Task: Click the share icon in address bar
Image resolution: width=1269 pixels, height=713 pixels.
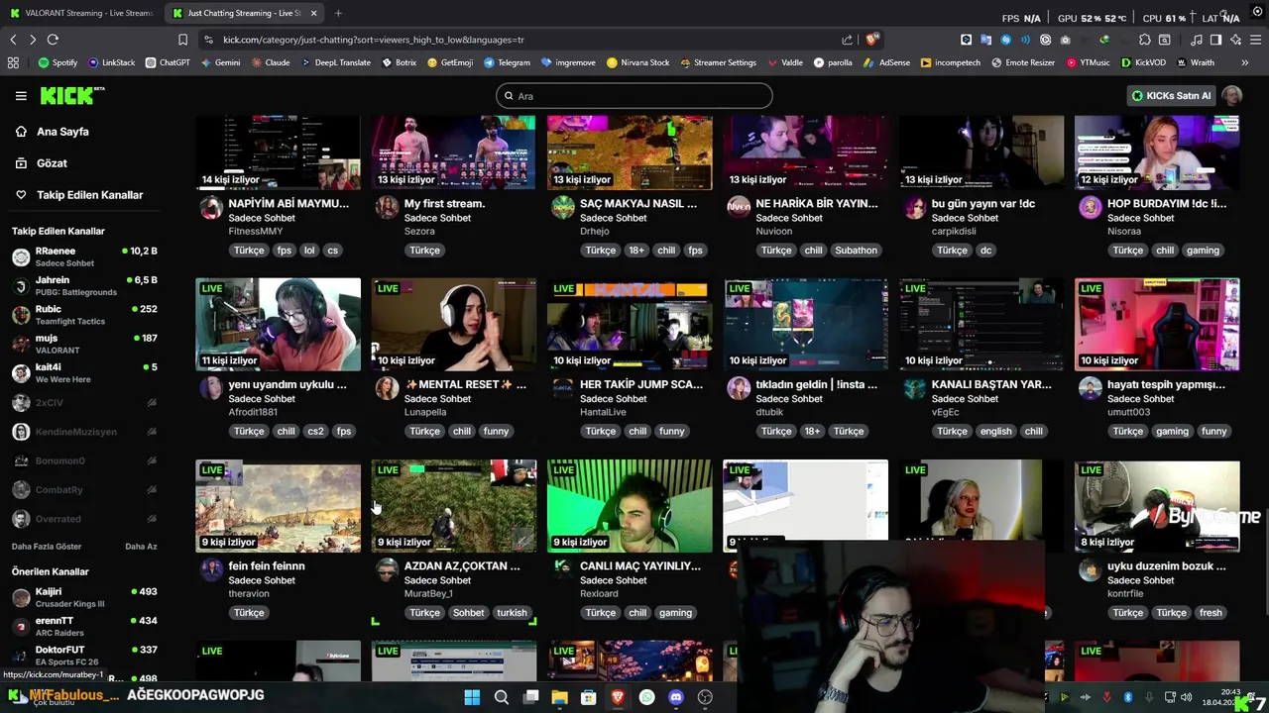Action: [x=847, y=40]
